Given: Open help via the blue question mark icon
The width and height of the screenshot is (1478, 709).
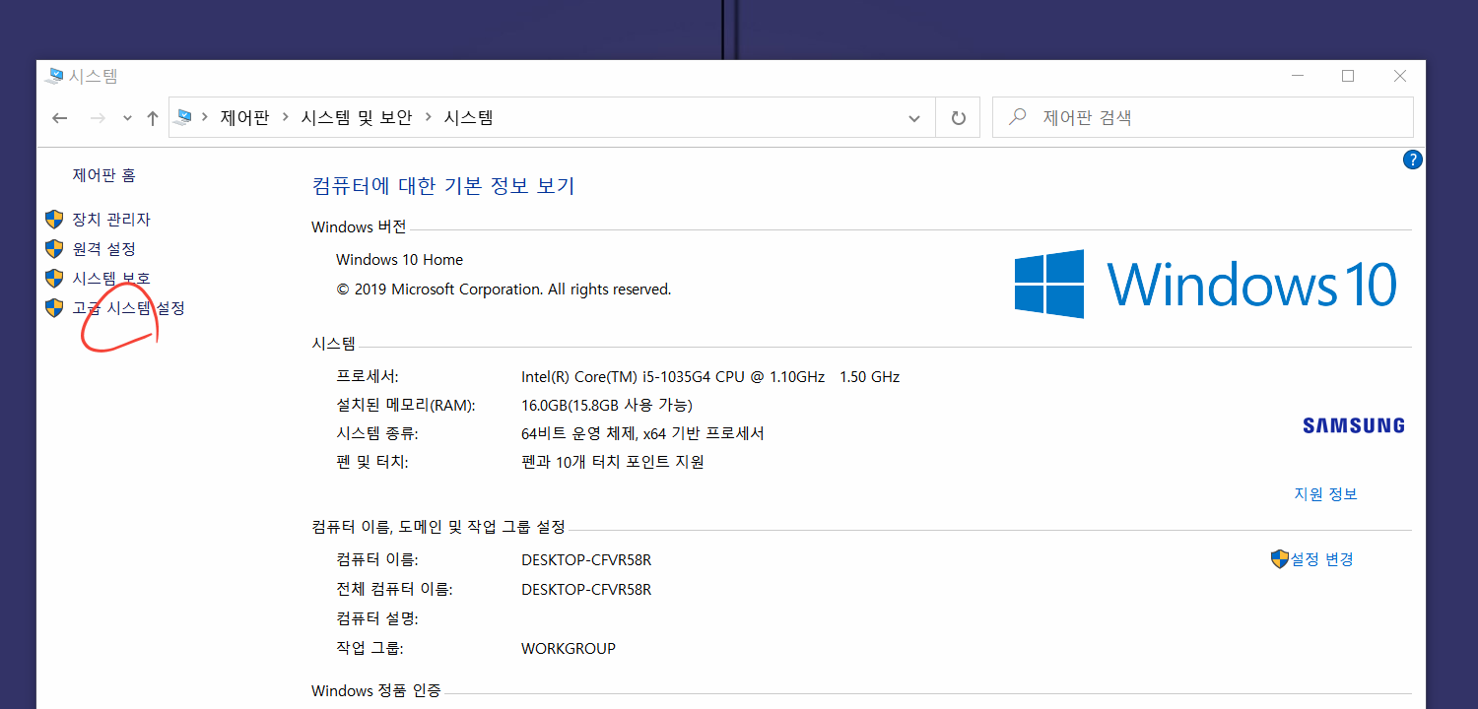Looking at the screenshot, I should 1412,160.
